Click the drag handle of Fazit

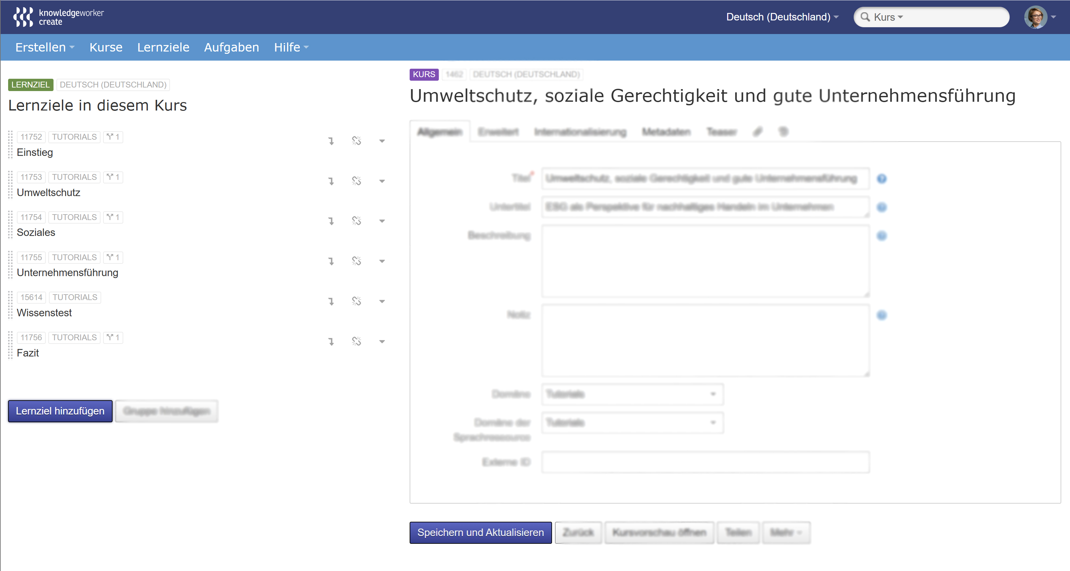click(x=10, y=345)
